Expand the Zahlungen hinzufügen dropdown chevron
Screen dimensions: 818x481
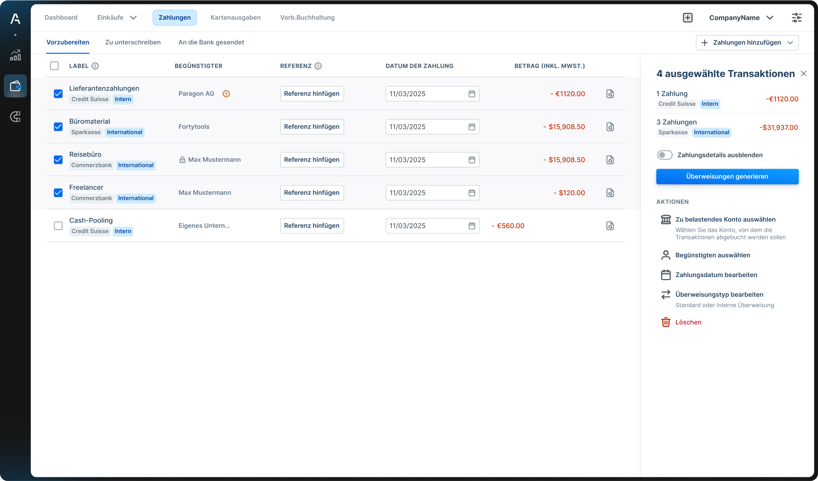pyautogui.click(x=790, y=42)
